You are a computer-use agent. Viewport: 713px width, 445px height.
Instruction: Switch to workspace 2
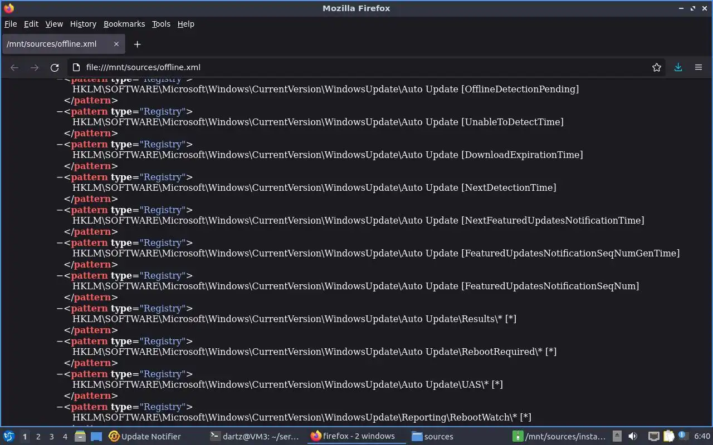tap(38, 436)
